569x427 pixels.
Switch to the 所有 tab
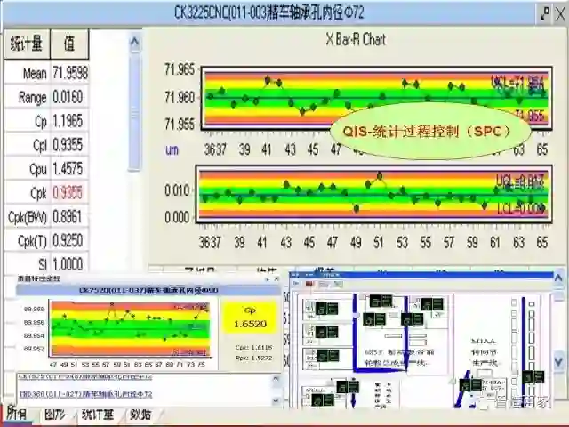coord(16,414)
